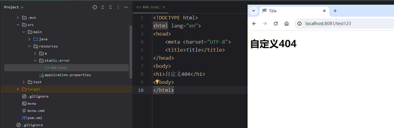This screenshot has height=128, width=394.
Task: Hide the Project tool window
Action: (126, 7)
